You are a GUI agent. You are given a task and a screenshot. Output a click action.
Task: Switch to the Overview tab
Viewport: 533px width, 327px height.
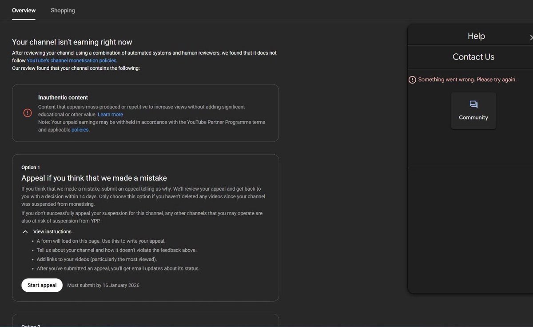click(x=24, y=10)
